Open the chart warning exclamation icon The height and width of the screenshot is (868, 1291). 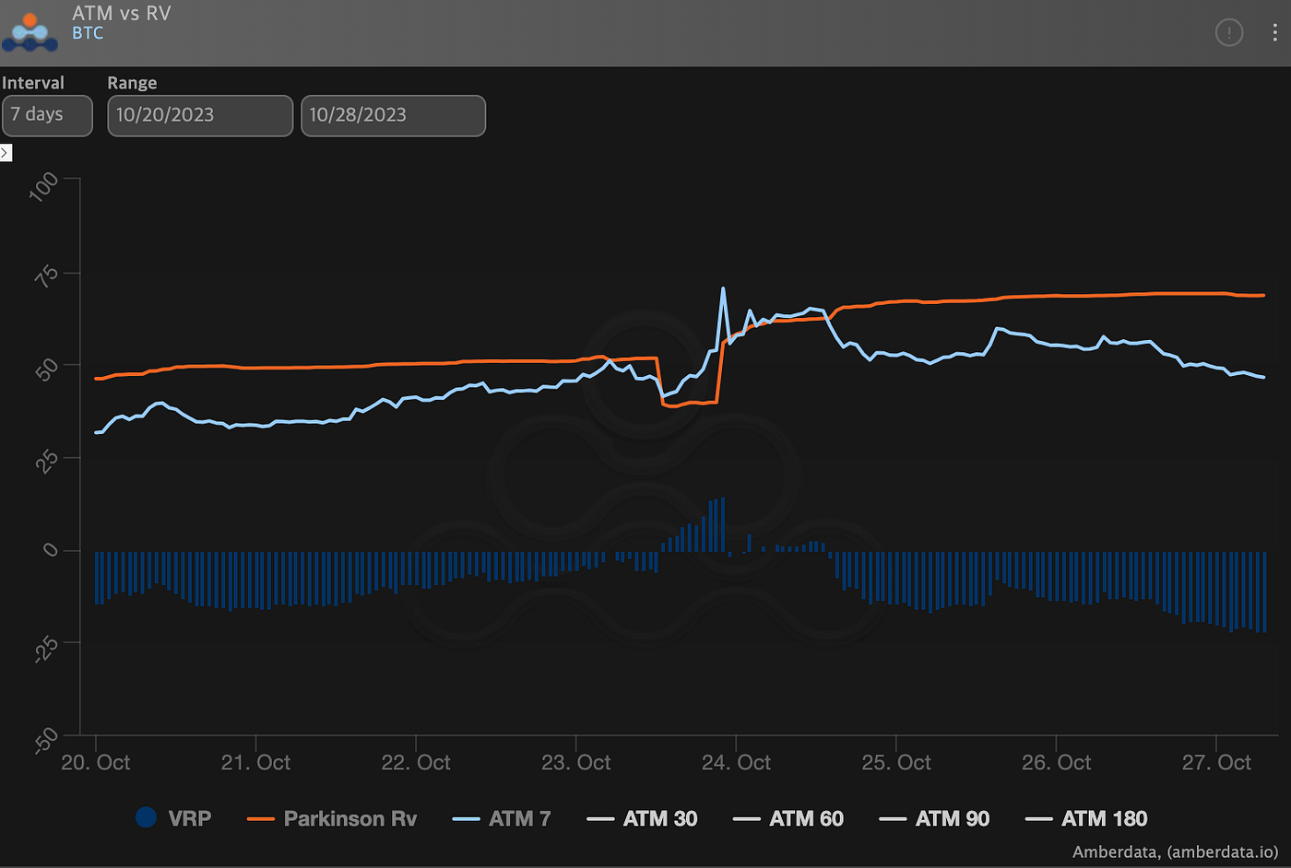point(1229,32)
